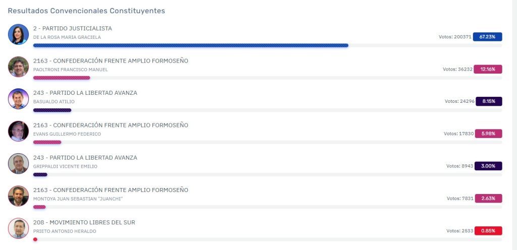The width and height of the screenshot is (517, 250).
Task: Select the 8.15% dark purple badge
Action: click(x=489, y=101)
